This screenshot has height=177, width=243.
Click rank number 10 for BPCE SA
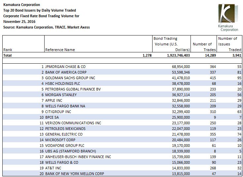point(42,117)
